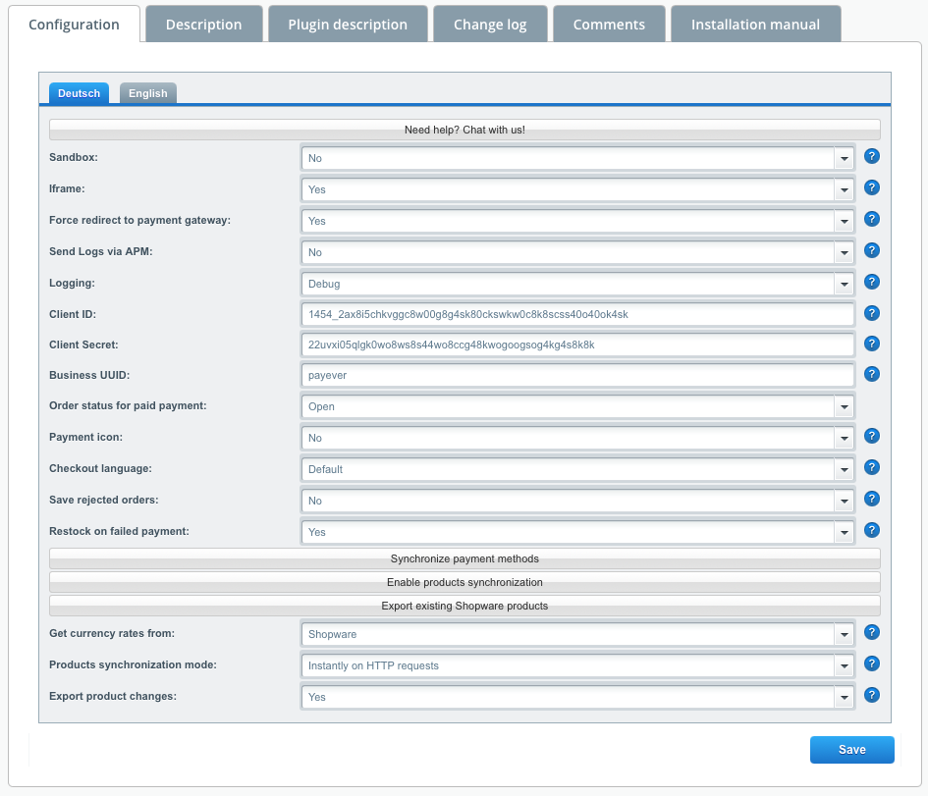Show help for Save rejected orders

(871, 499)
